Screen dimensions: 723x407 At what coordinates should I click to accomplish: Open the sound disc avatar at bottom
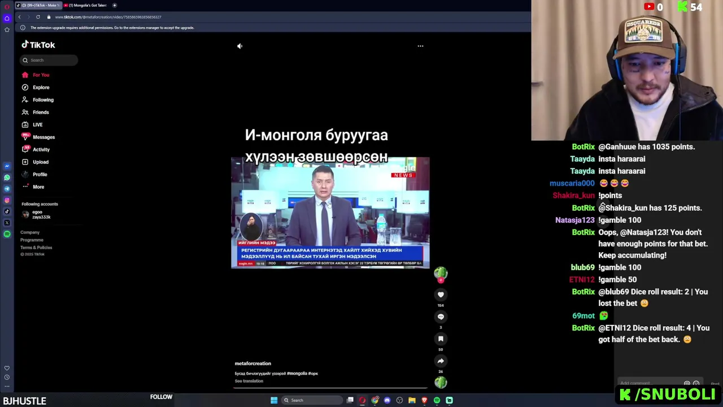(441, 383)
